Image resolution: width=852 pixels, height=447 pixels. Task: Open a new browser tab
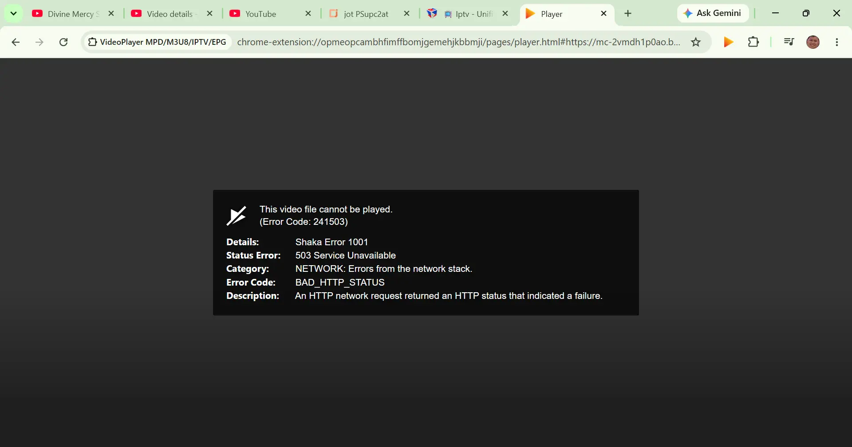click(x=628, y=14)
